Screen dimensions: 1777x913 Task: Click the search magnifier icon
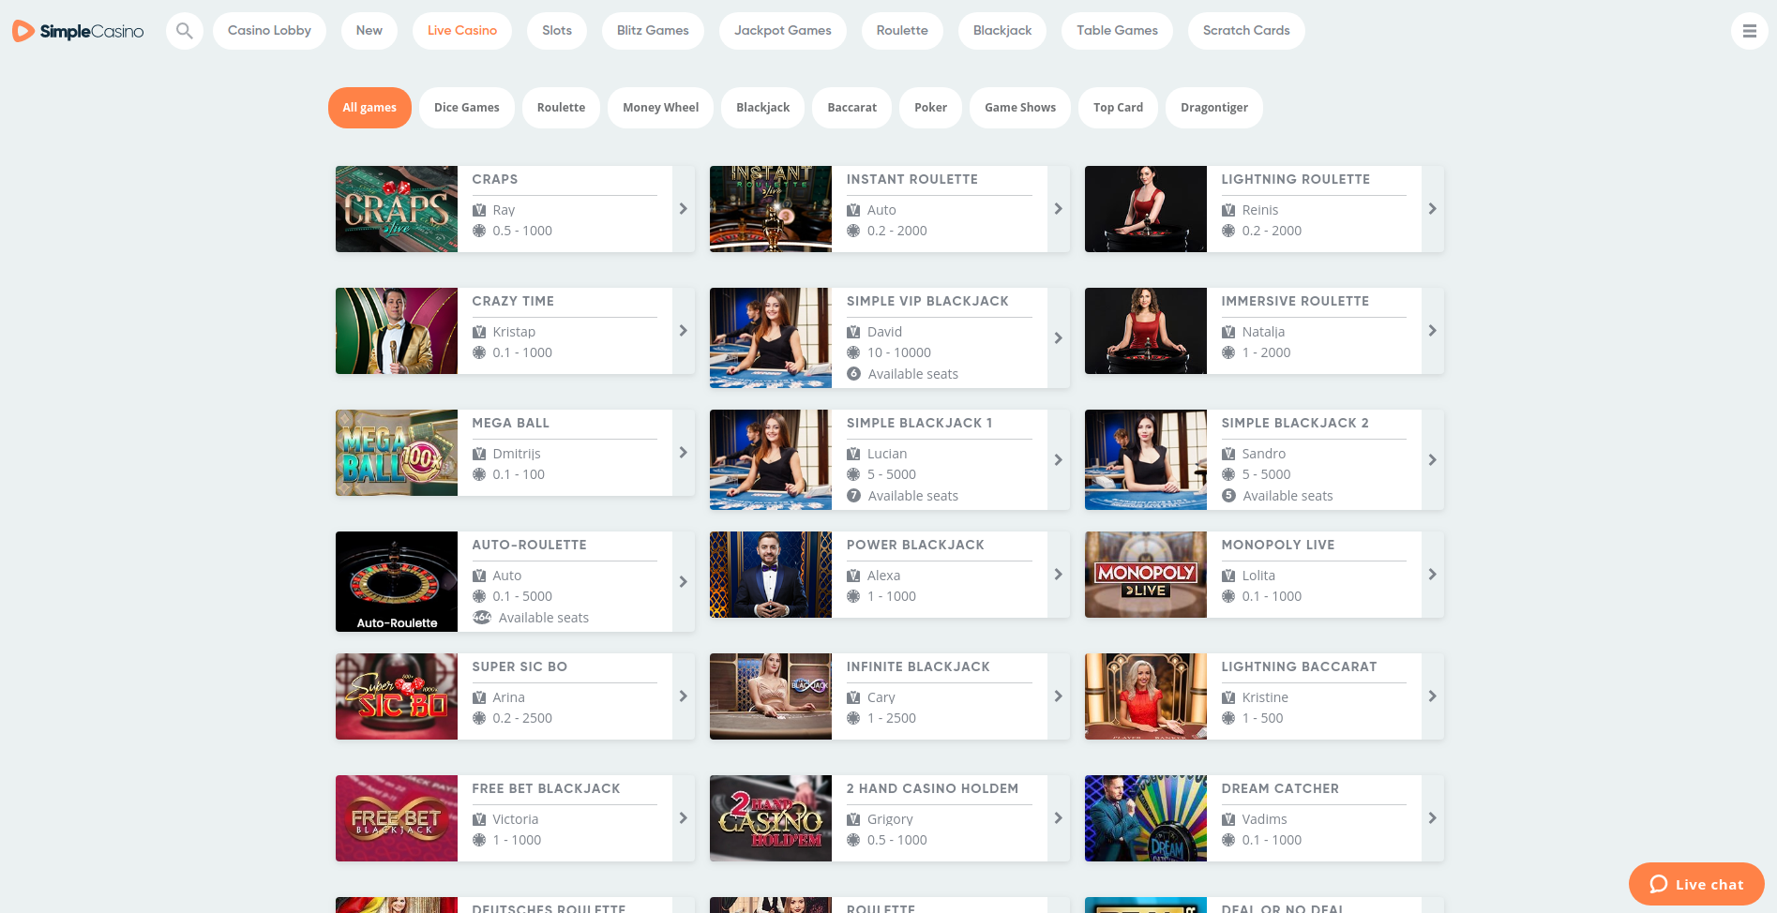point(185,31)
